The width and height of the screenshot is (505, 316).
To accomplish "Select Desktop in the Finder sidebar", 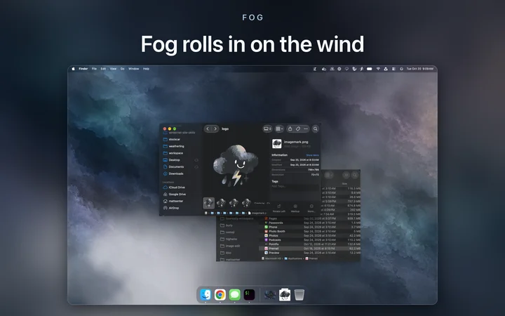I will pyautogui.click(x=172, y=160).
